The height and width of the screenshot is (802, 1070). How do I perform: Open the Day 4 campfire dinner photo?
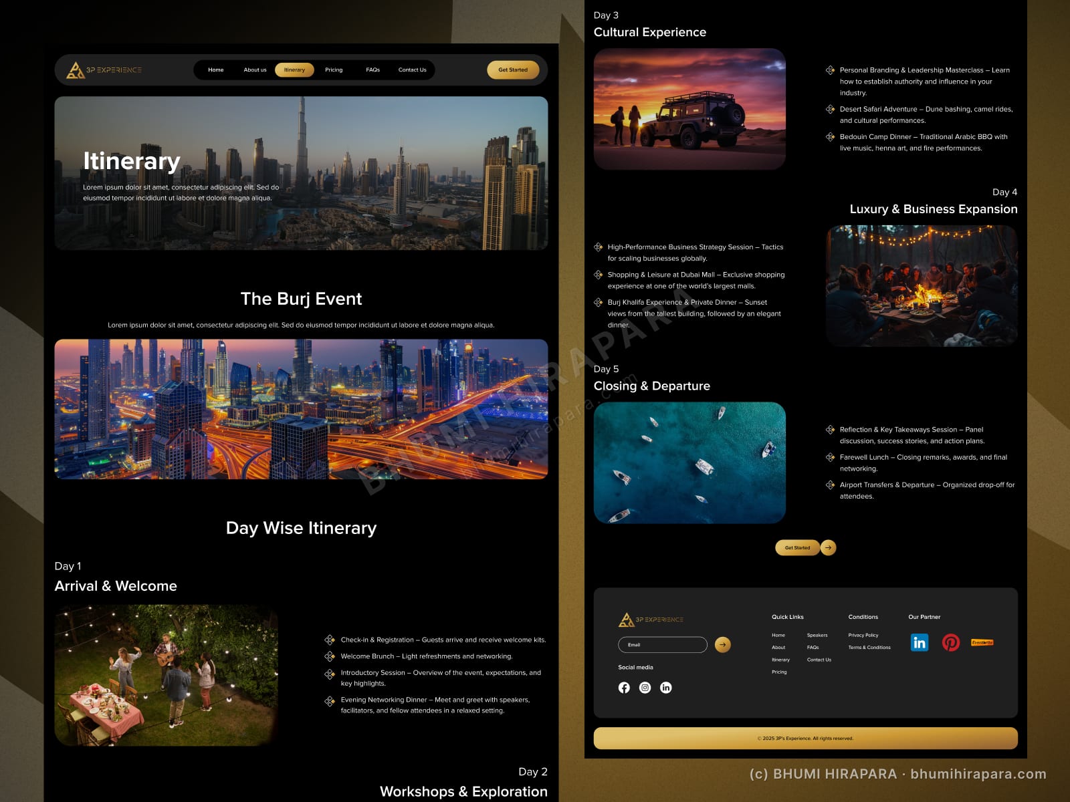coord(922,285)
